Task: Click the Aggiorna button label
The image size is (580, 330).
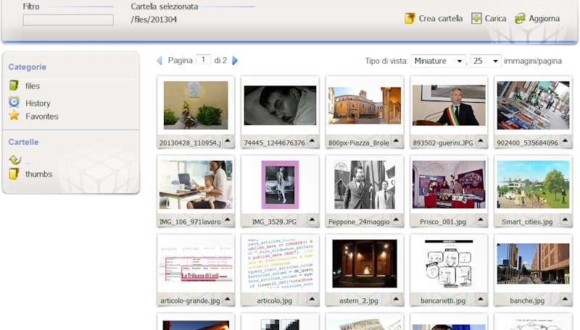Action: pyautogui.click(x=544, y=19)
